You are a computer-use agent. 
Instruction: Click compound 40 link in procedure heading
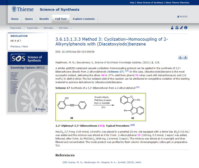click(x=101, y=126)
